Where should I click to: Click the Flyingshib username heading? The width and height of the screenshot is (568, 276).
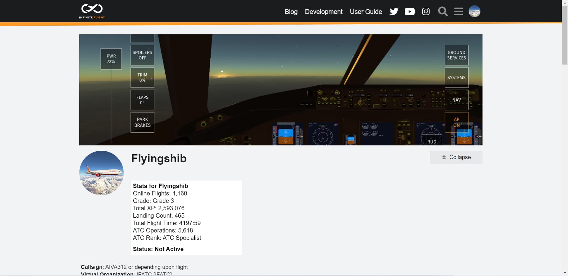pyautogui.click(x=159, y=159)
